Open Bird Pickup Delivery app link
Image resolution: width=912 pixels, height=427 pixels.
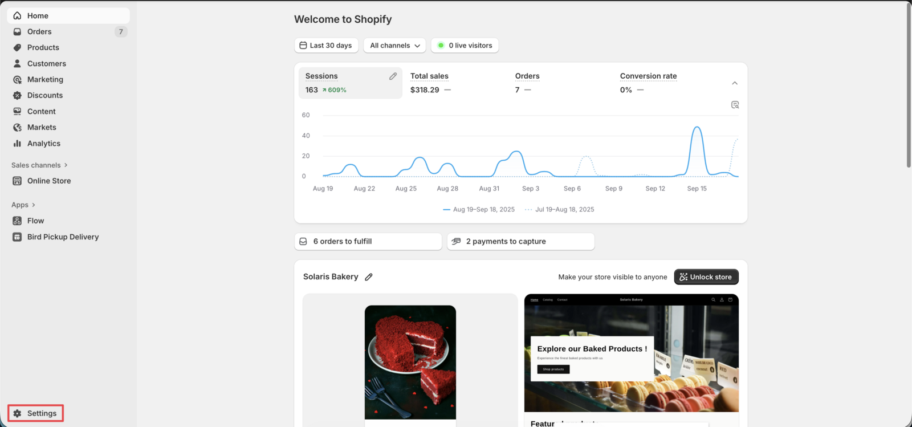68,237
